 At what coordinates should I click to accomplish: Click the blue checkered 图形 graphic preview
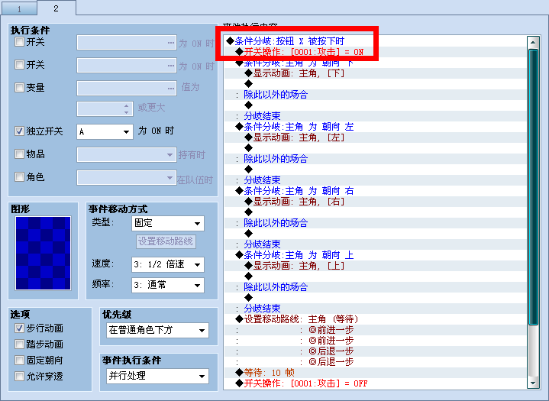(43, 253)
